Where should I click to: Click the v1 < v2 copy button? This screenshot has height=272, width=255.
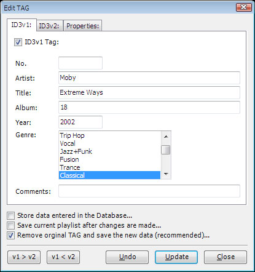[63, 257]
